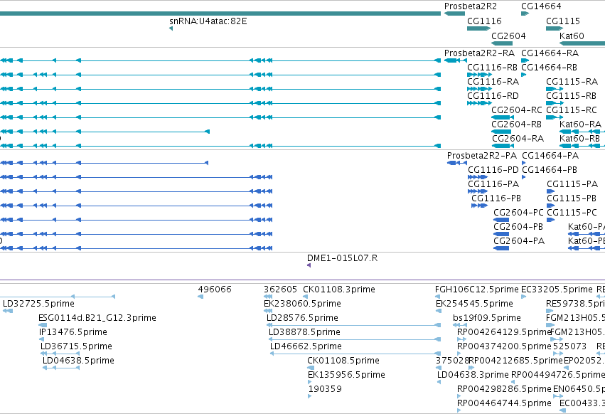Click EST RP004264129.5prime
The width and height of the screenshot is (605, 414).
point(462,339)
